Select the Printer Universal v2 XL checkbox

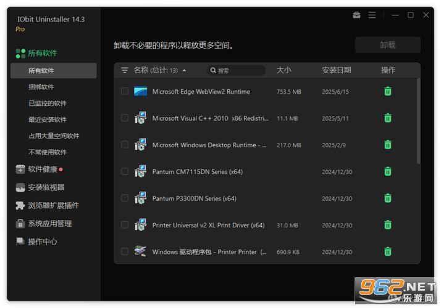125,225
